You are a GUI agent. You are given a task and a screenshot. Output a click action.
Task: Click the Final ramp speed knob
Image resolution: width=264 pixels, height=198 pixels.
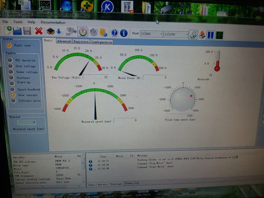click(182, 100)
